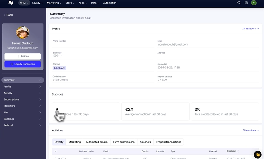
Task: Open Bookings section in the sidebar
Action: pyautogui.click(x=23, y=119)
